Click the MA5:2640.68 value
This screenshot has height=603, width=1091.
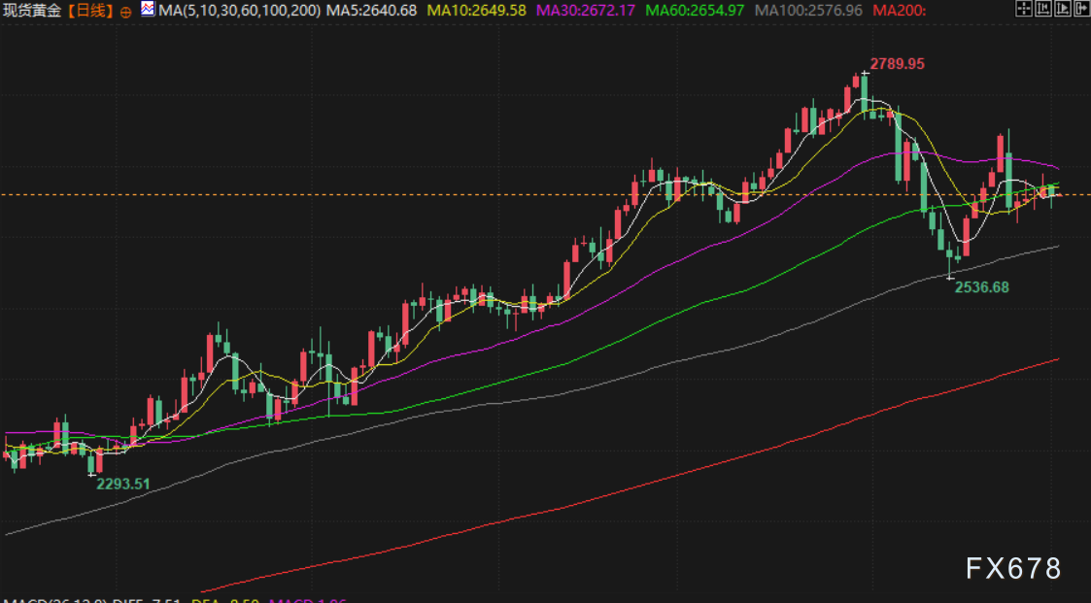click(371, 11)
